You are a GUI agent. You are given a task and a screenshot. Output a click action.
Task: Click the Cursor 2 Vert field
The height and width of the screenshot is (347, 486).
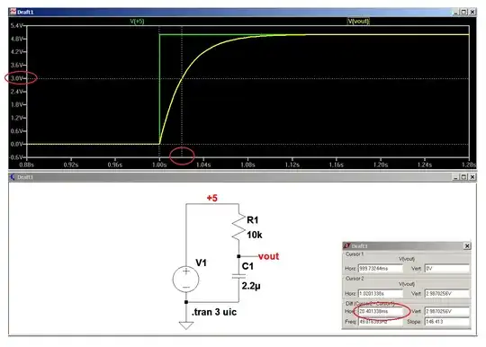click(447, 293)
